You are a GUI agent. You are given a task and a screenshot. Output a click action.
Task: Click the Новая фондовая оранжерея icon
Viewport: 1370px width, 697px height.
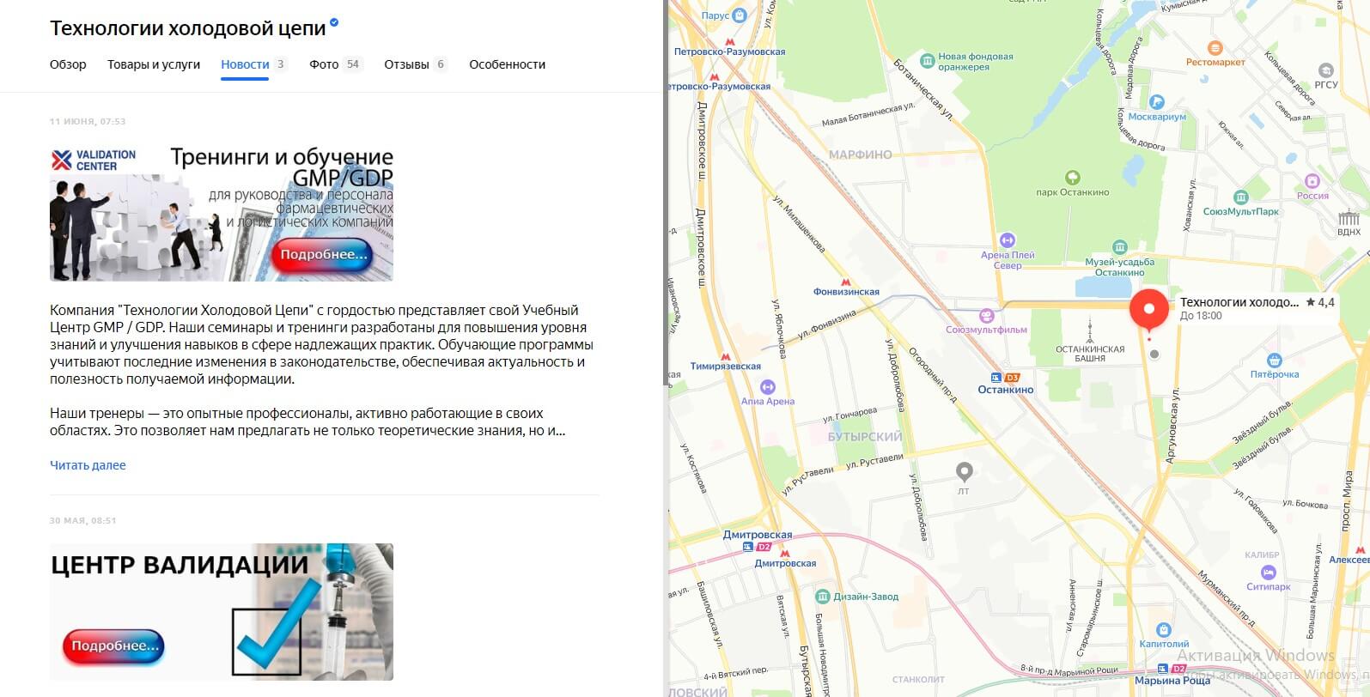click(927, 61)
